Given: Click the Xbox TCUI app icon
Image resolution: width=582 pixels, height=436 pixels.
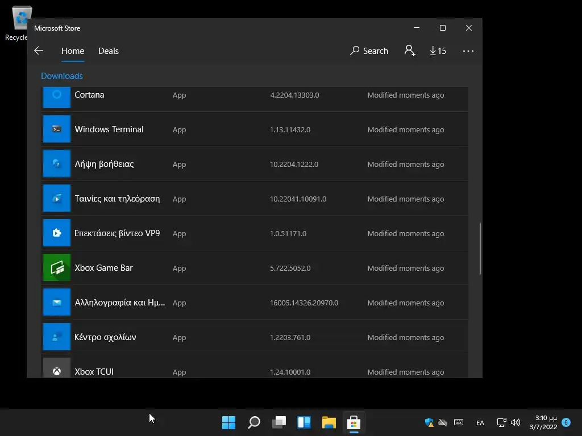Looking at the screenshot, I should (57, 368).
